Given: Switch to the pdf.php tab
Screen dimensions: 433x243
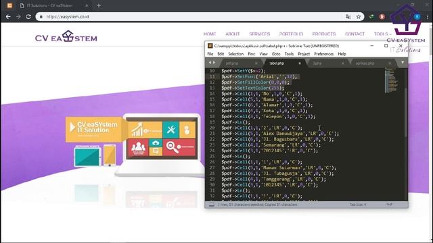Looking at the screenshot, I should tap(232, 63).
